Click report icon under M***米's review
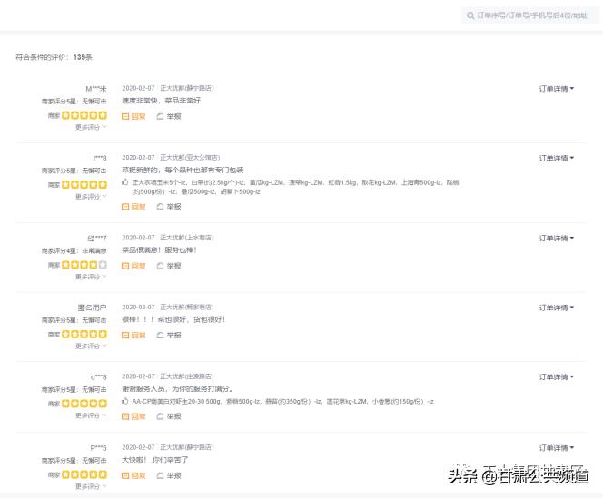The image size is (603, 498). tap(161, 116)
